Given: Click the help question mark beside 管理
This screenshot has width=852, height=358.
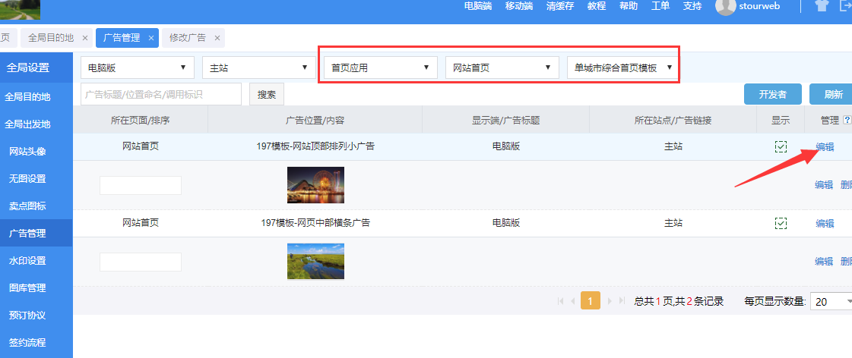Looking at the screenshot, I should 847,120.
